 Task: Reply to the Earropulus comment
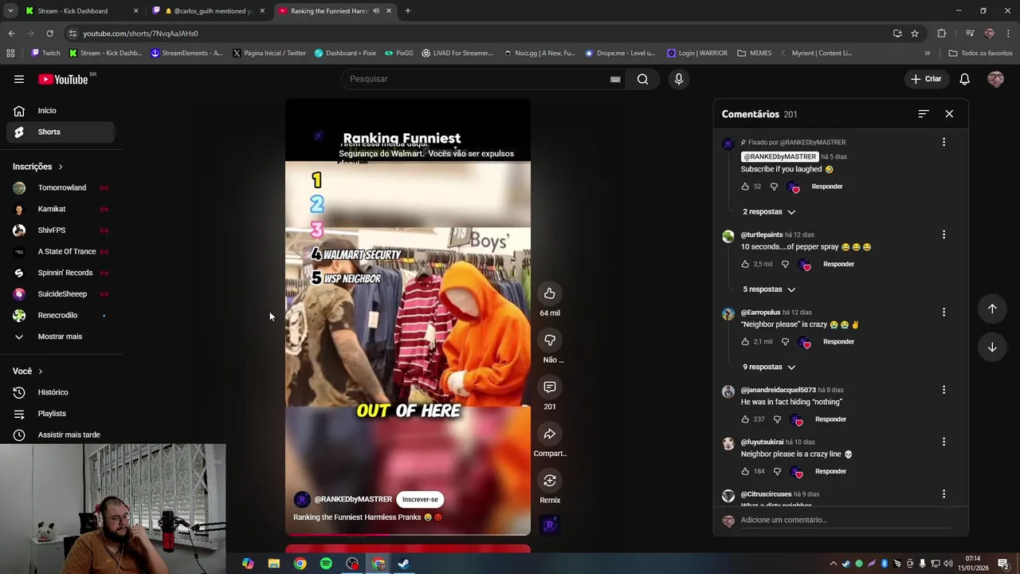click(x=838, y=341)
